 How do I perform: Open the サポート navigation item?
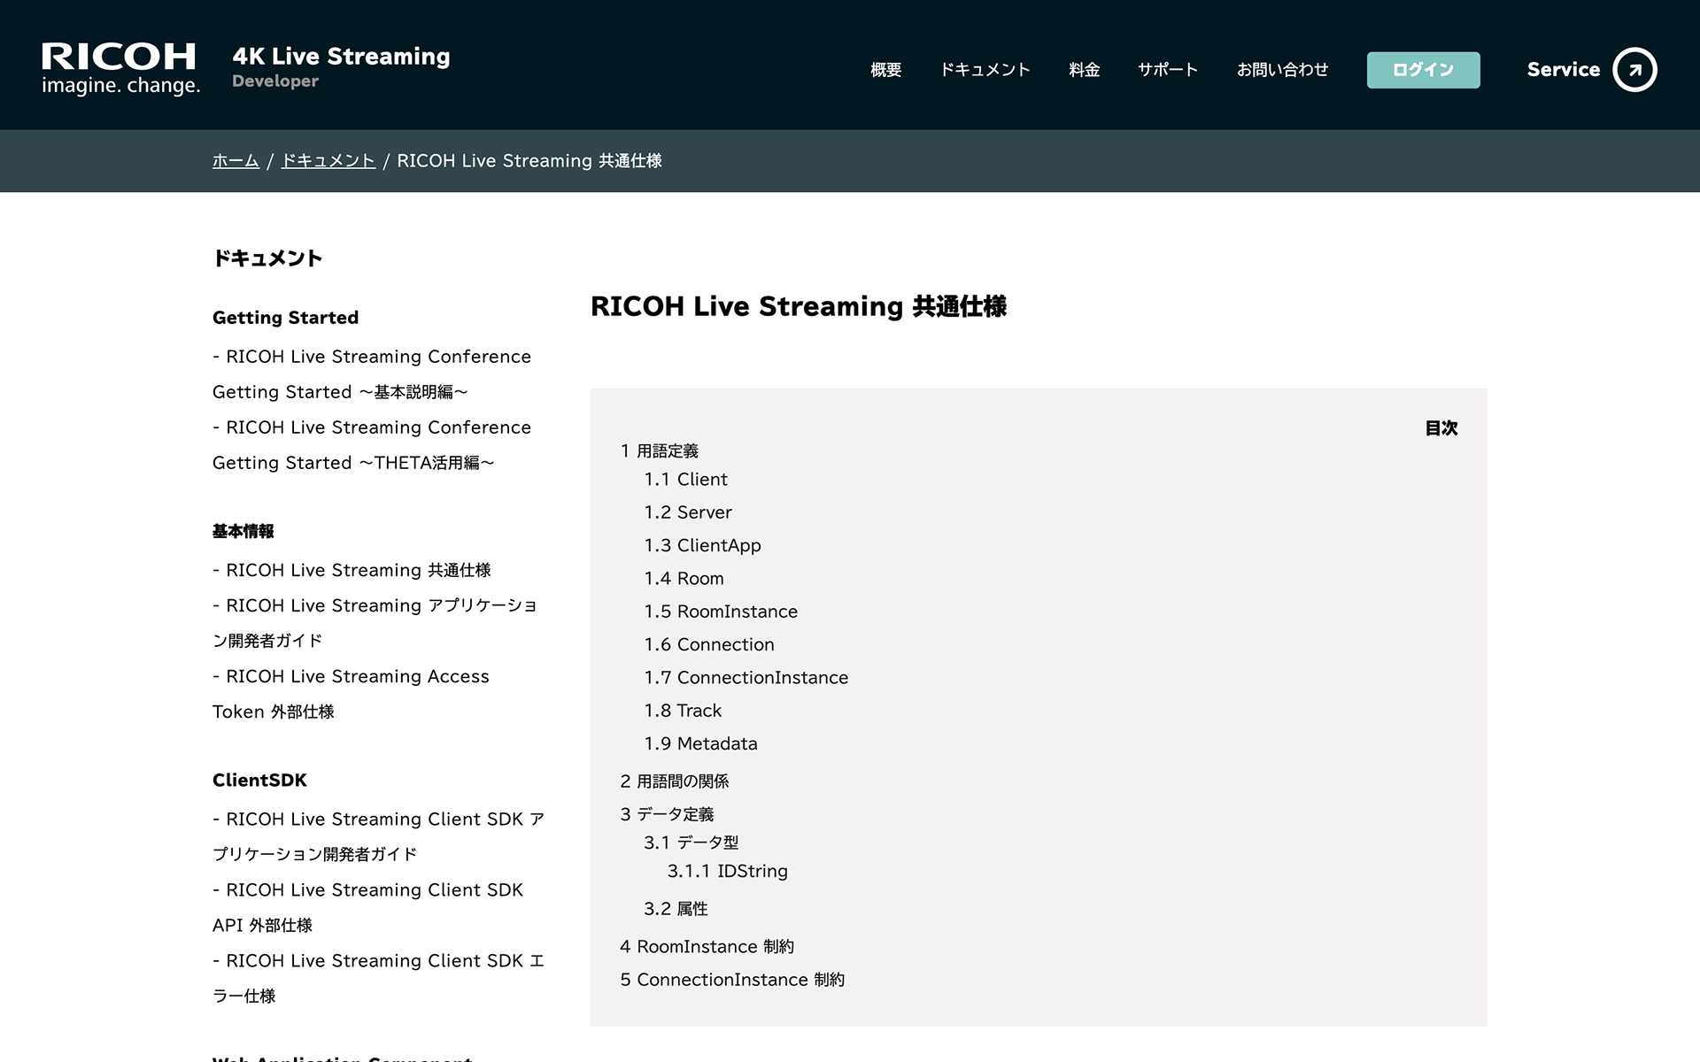pyautogui.click(x=1167, y=70)
